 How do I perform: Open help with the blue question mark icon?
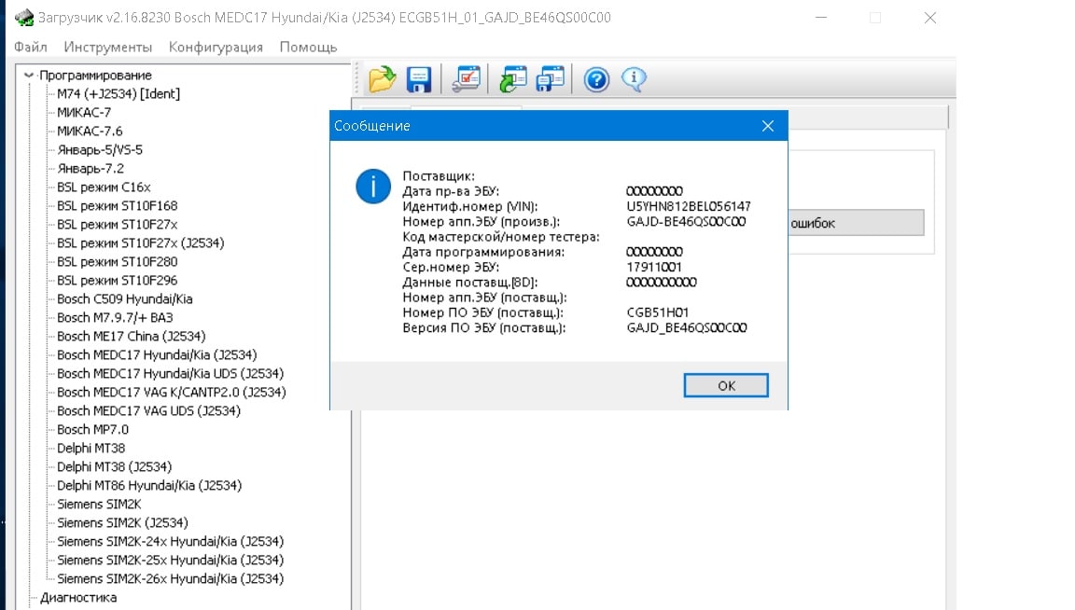pos(596,80)
